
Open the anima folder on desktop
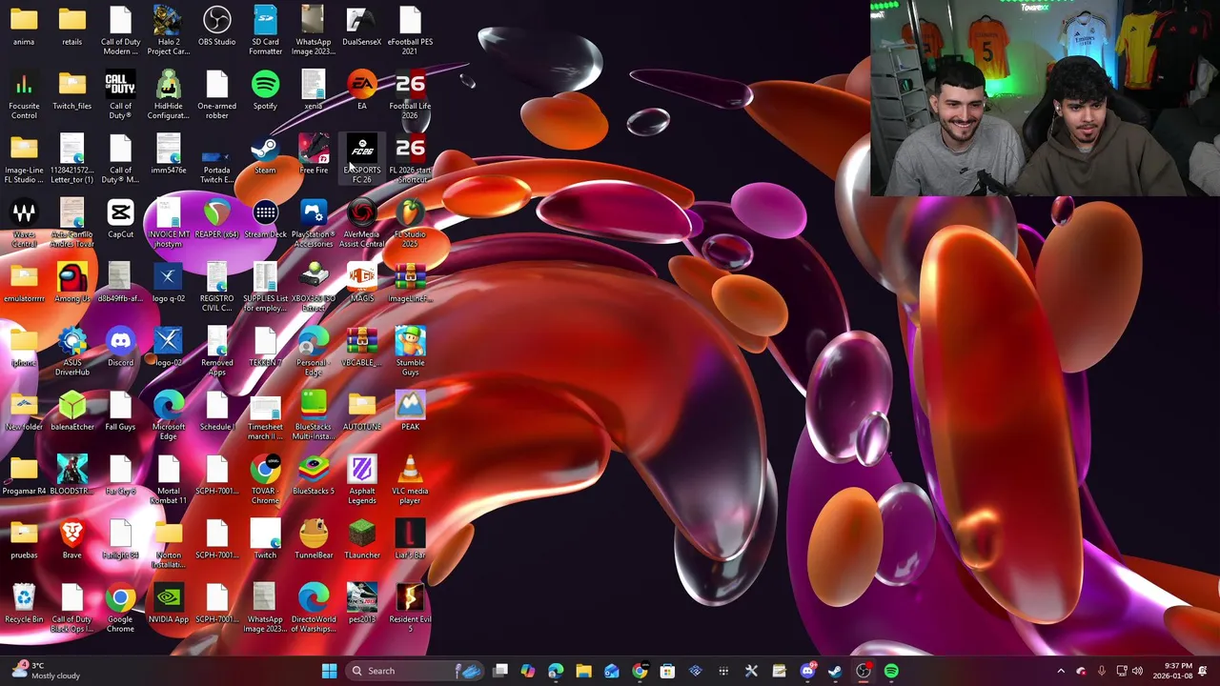[24, 27]
